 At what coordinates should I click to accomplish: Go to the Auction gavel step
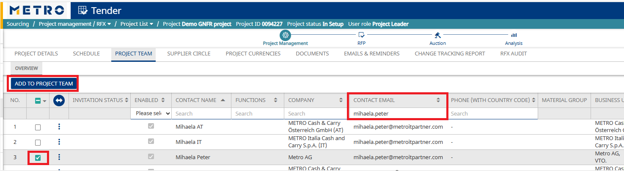pos(437,35)
